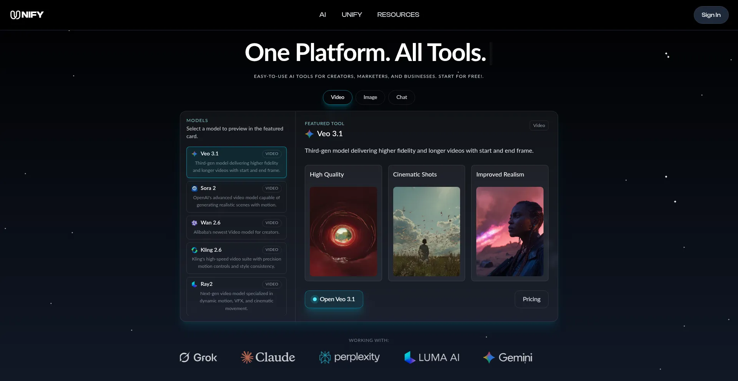Click the Sora 2 model icon

coord(194,188)
